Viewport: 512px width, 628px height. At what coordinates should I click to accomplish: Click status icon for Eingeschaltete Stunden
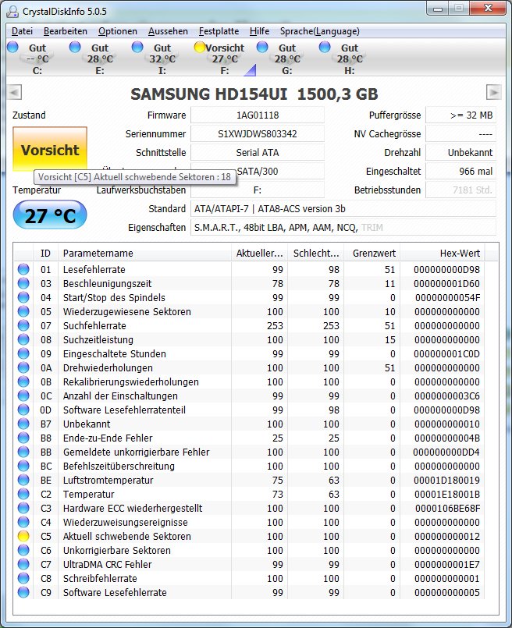(23, 353)
